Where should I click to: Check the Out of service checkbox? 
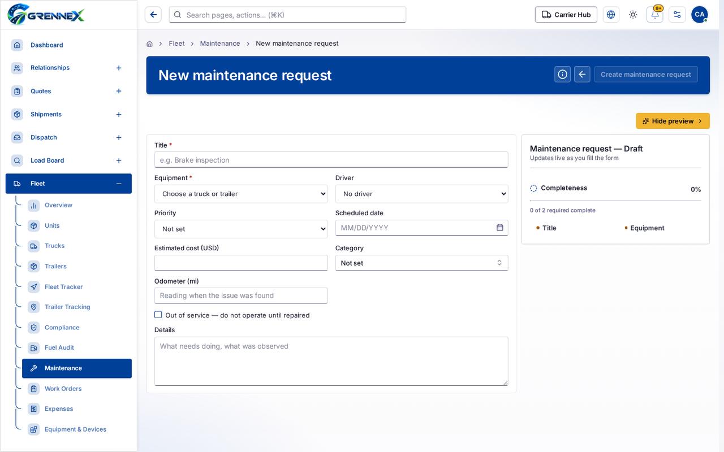point(158,315)
